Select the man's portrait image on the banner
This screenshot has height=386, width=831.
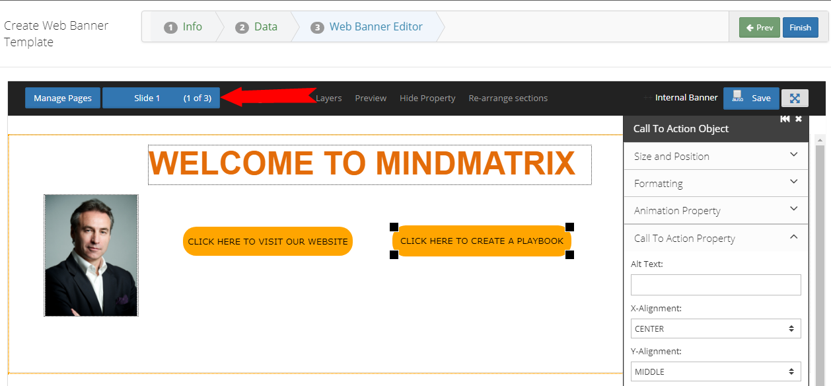(90, 255)
